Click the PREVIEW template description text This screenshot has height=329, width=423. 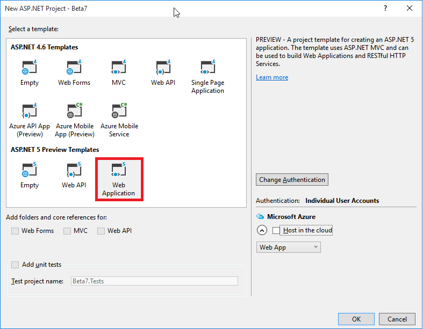(335, 52)
